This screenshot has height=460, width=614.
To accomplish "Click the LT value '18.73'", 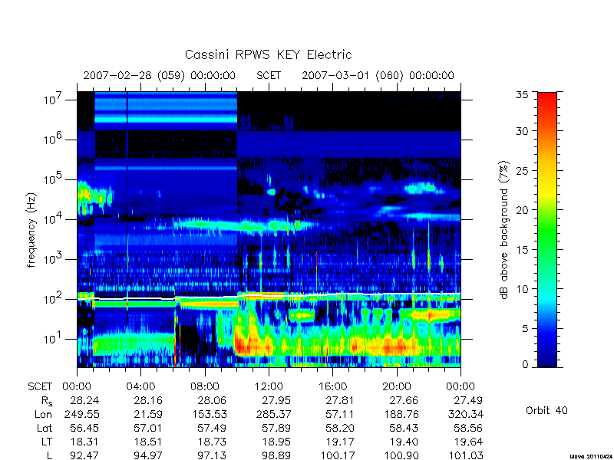I will (212, 442).
